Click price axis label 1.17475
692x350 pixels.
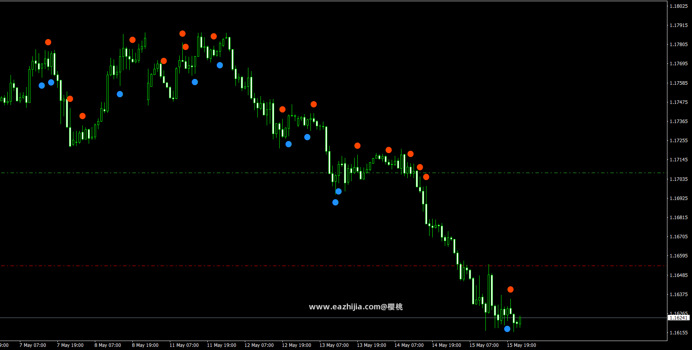click(679, 102)
